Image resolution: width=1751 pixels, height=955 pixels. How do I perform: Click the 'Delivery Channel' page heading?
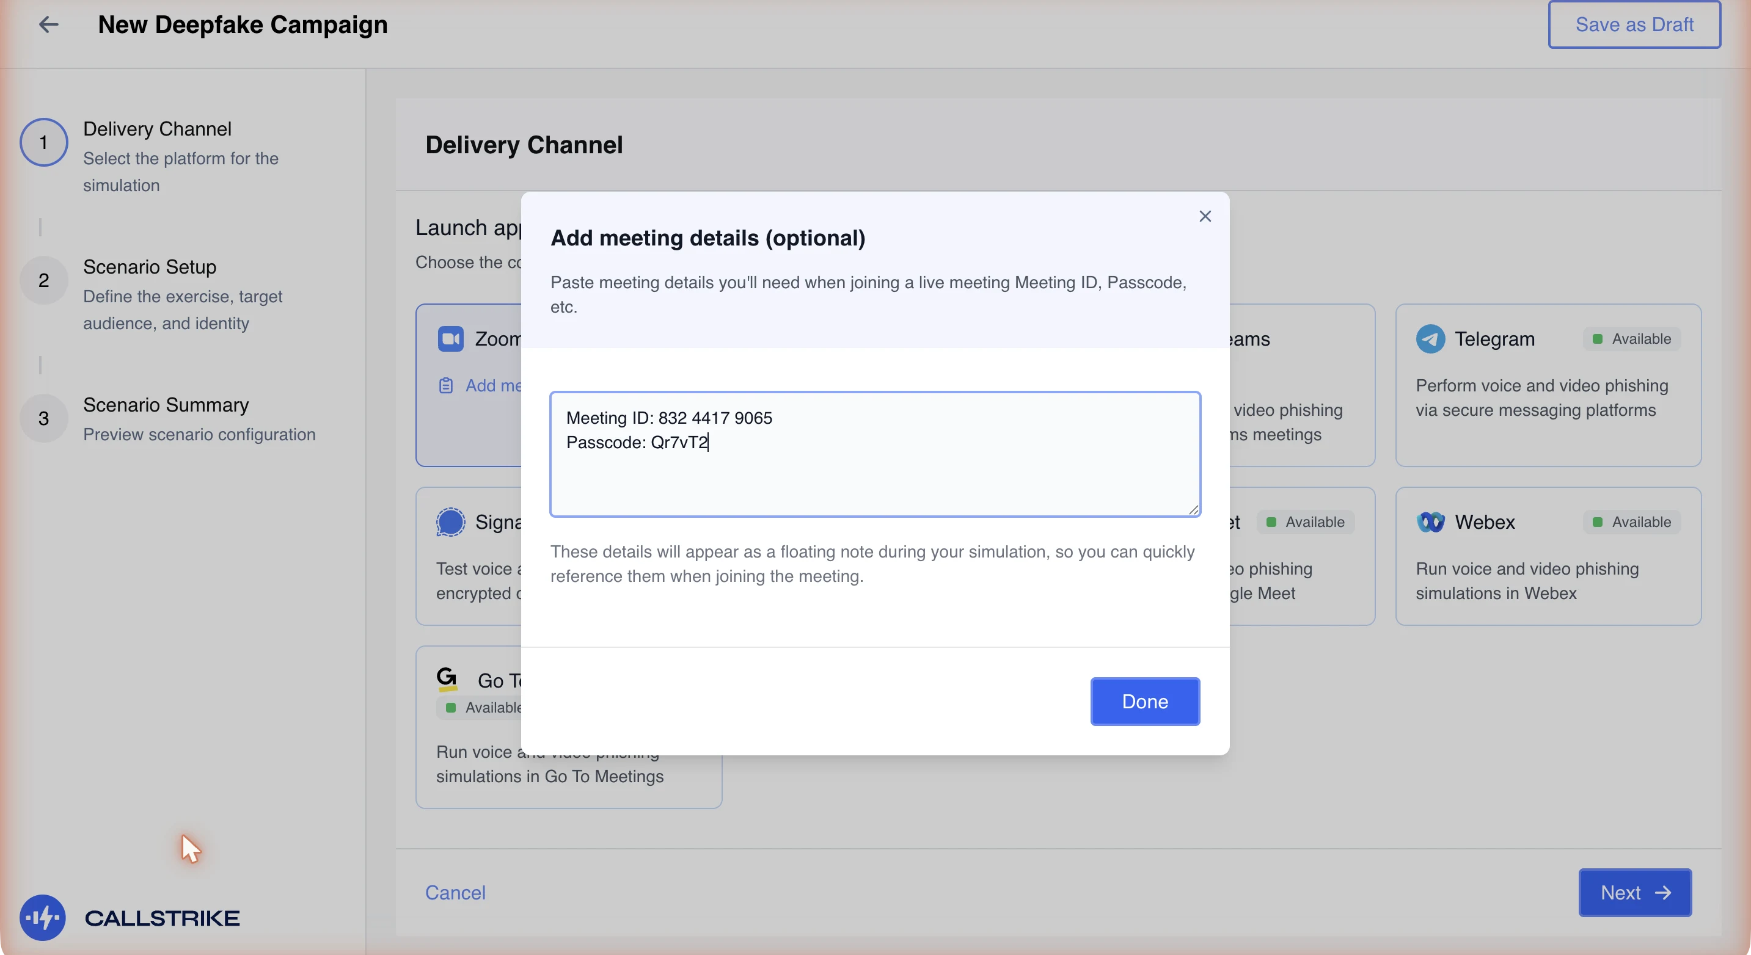coord(524,145)
